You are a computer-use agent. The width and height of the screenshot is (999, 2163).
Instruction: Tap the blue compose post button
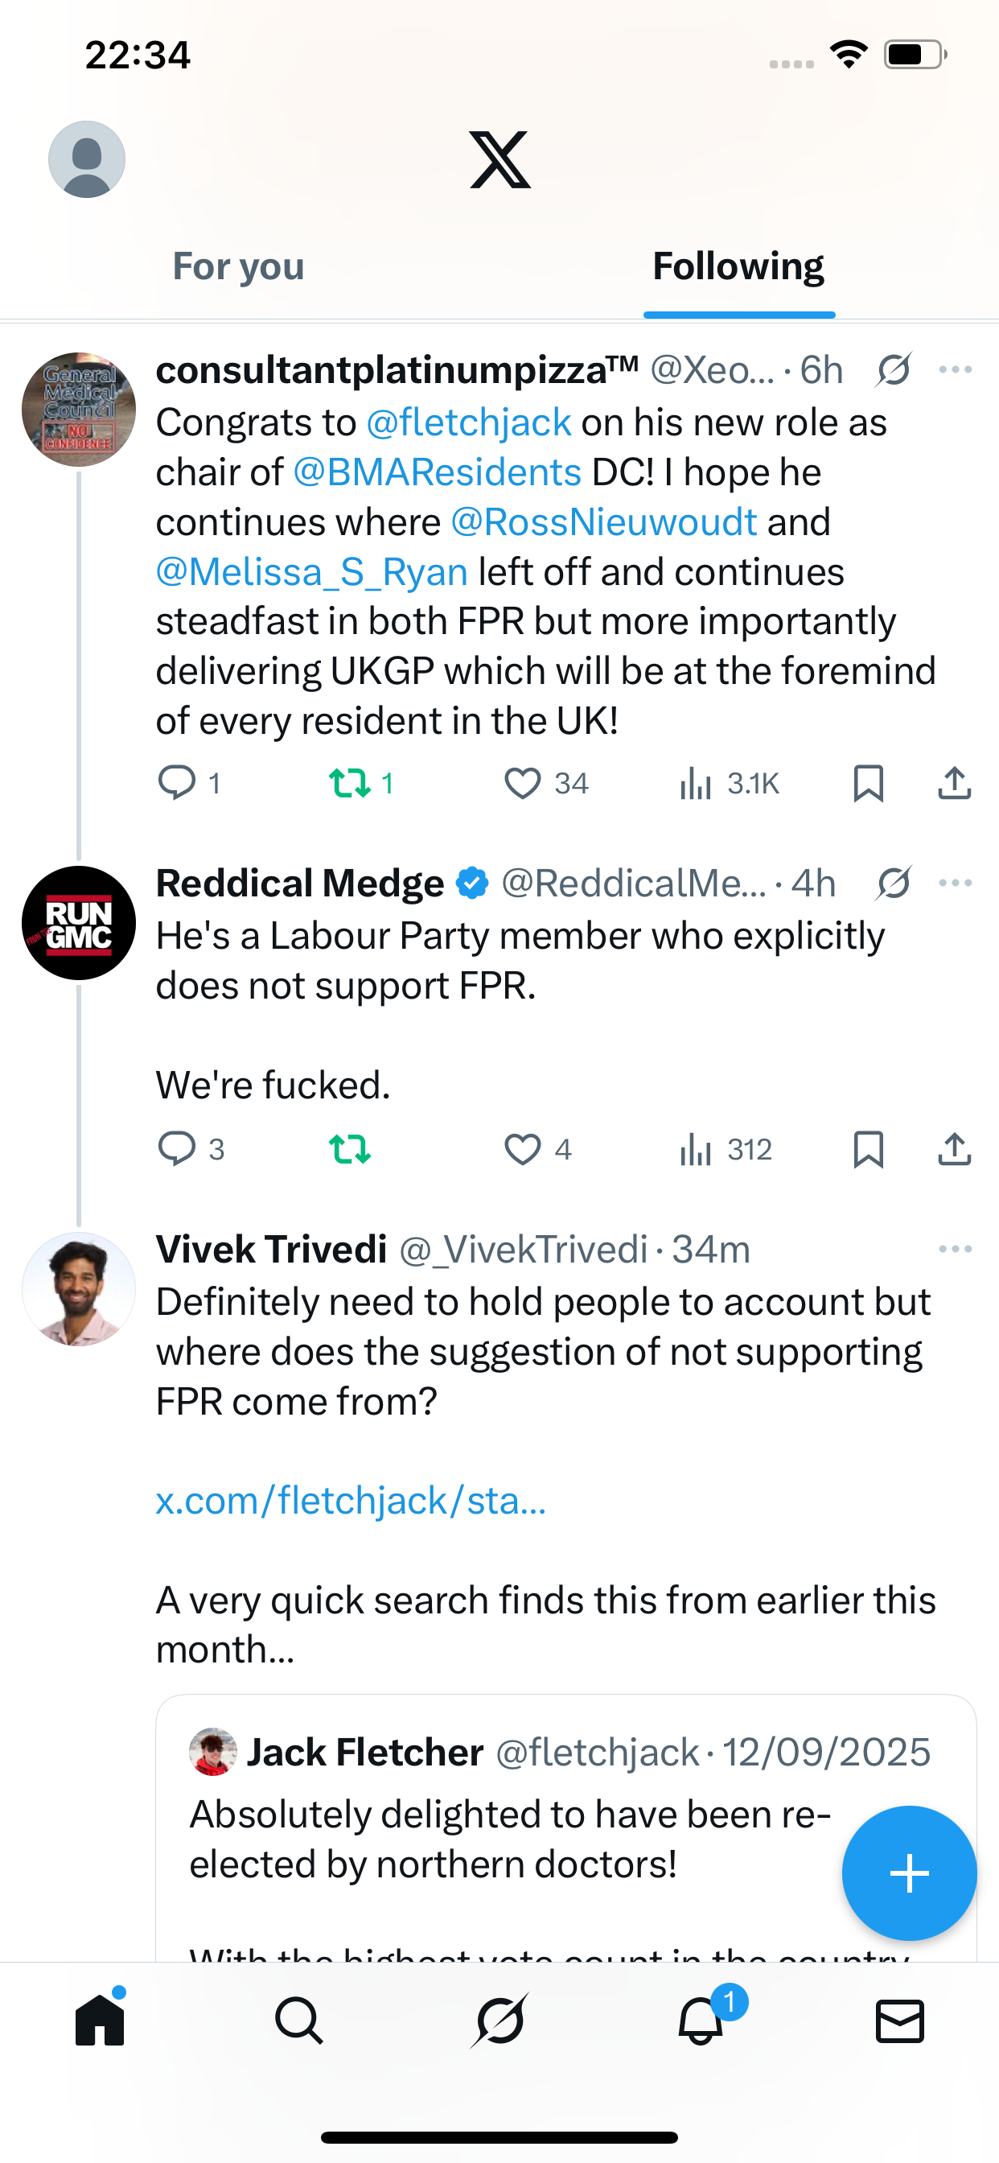pos(909,1873)
